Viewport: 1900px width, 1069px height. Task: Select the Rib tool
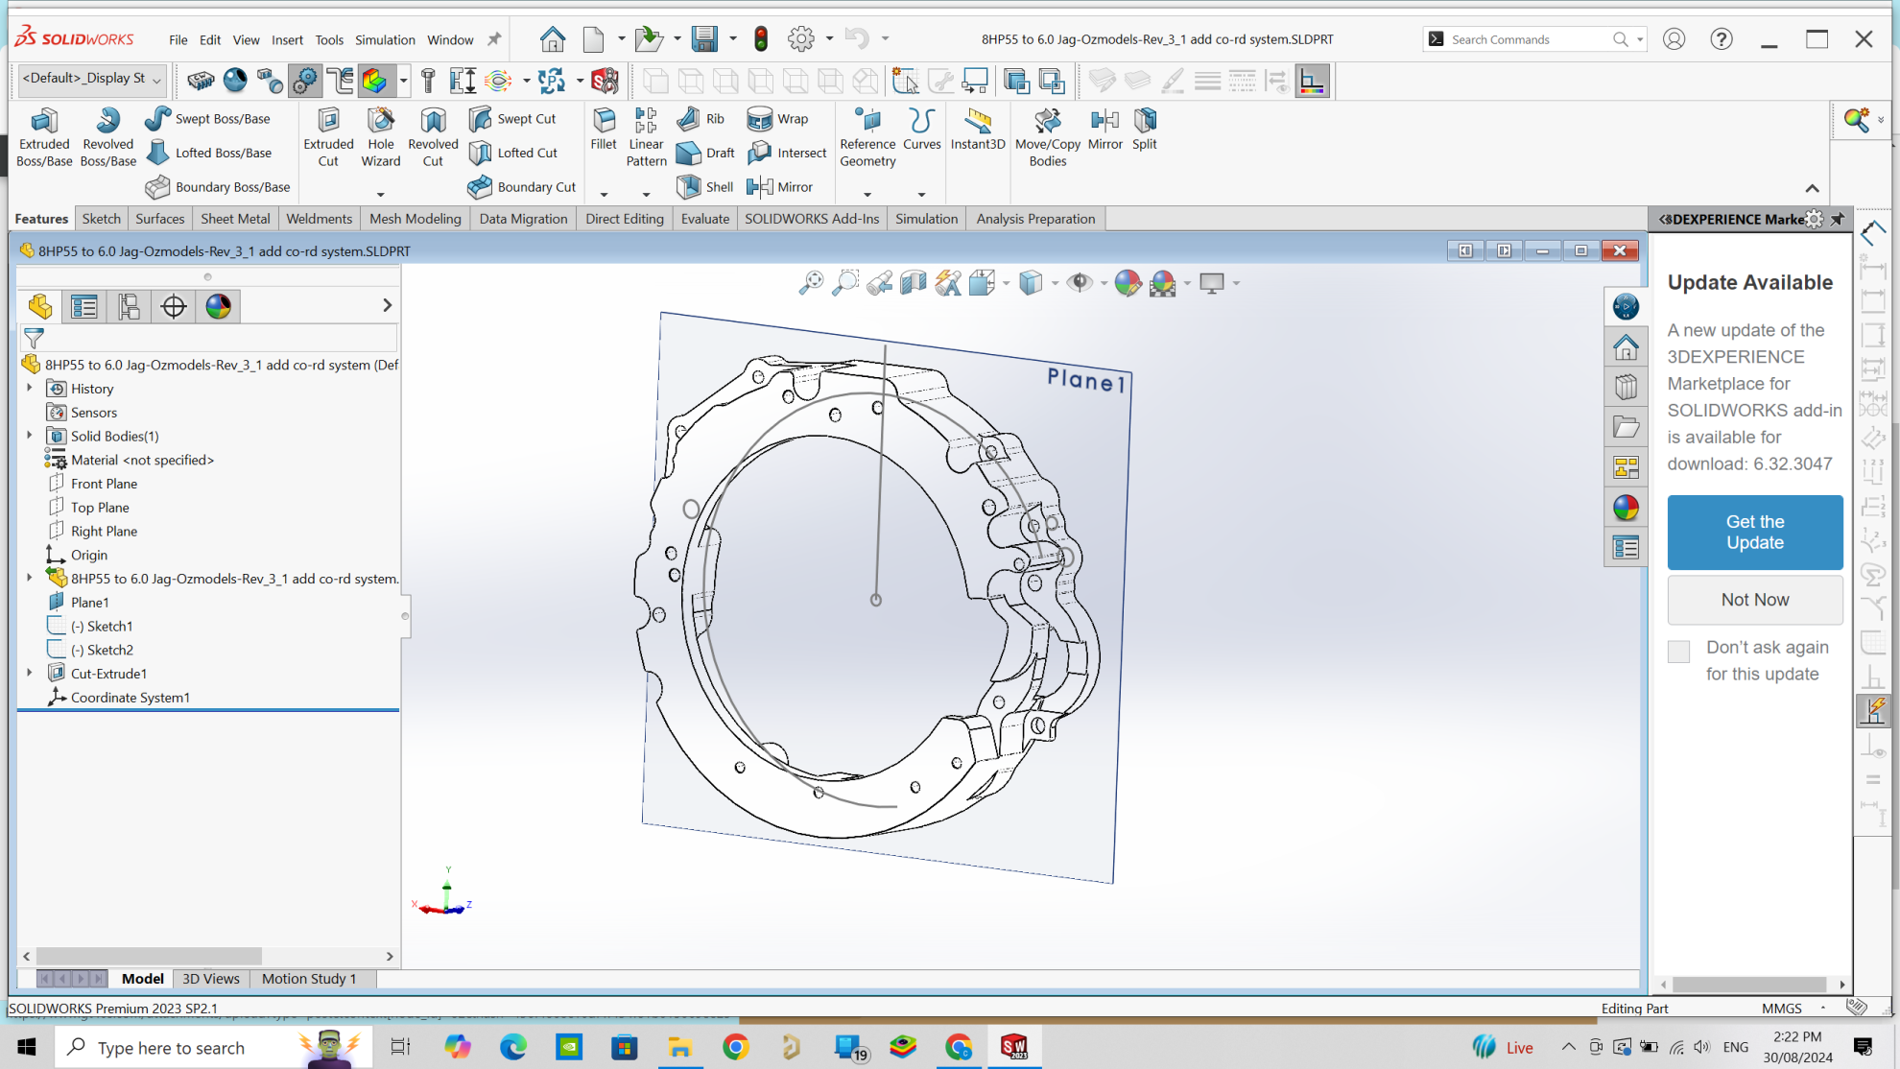point(701,118)
